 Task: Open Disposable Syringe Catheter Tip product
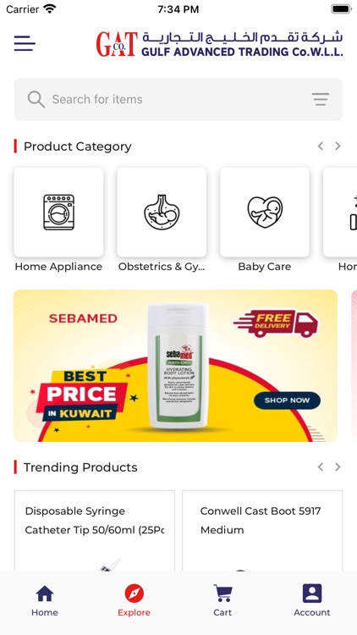[x=95, y=531]
